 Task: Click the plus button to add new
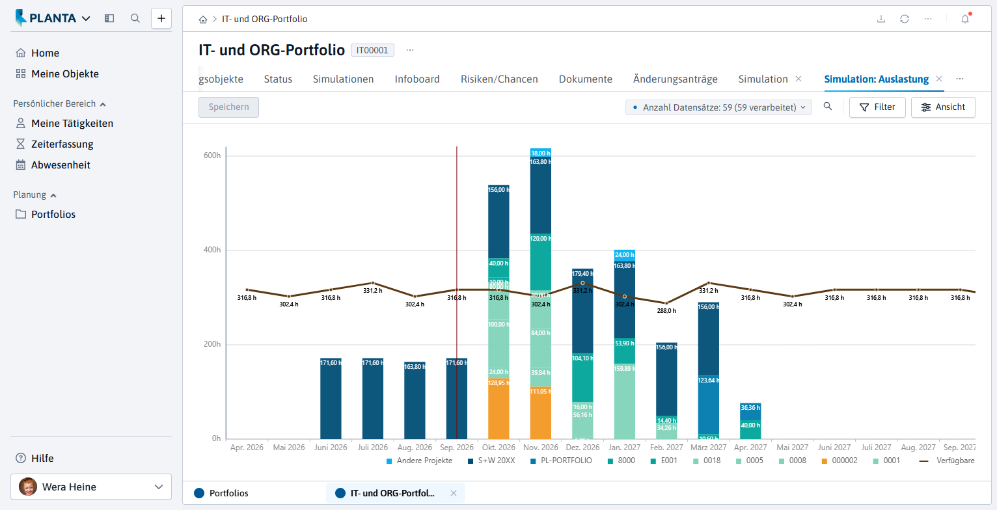(161, 18)
